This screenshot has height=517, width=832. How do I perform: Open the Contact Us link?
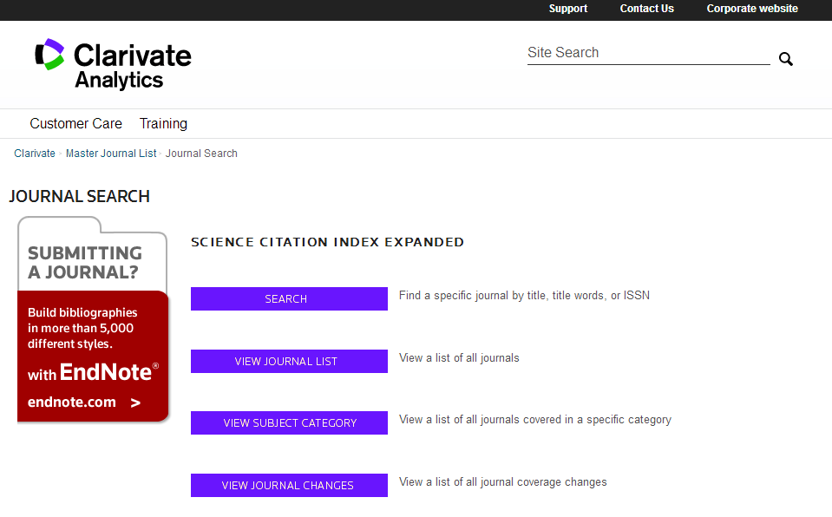(646, 9)
